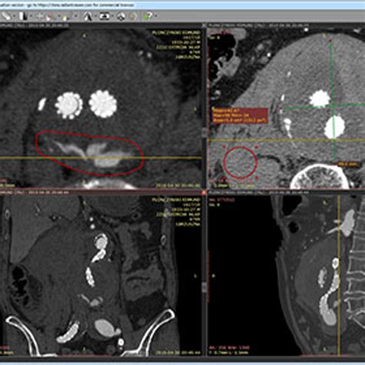This screenshot has height=365, width=365.
Task: Close the bottom-left coronal view panel
Action: (x=204, y=193)
